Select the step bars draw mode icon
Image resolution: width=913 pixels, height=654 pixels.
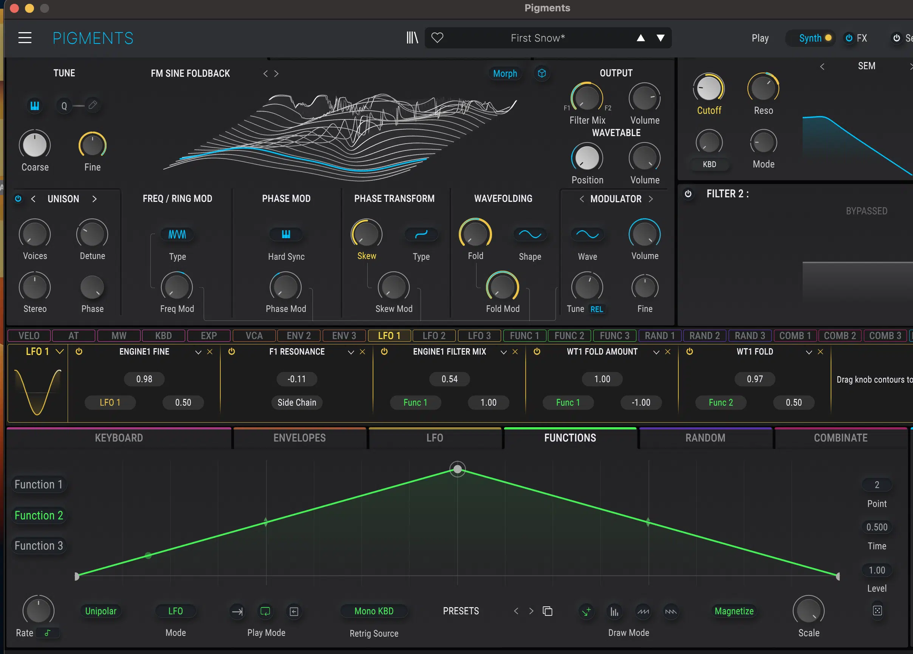tap(614, 611)
